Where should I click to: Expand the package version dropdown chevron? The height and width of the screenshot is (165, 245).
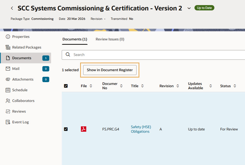point(189,8)
